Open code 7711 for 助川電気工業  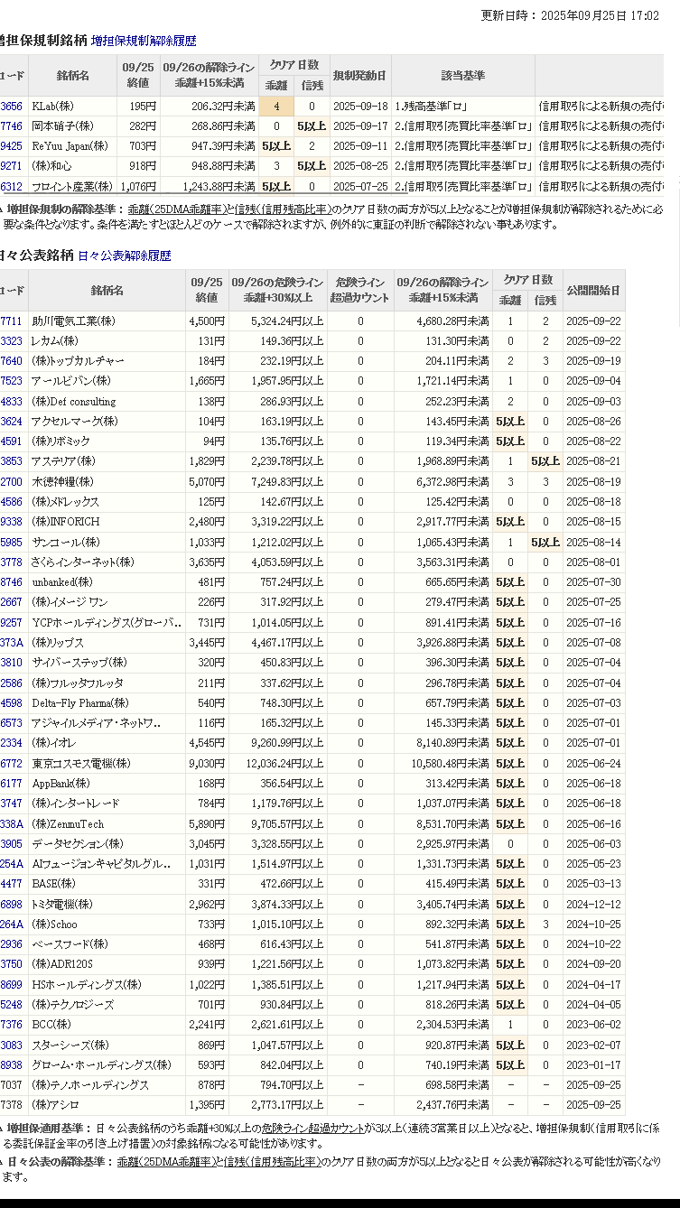pos(12,321)
